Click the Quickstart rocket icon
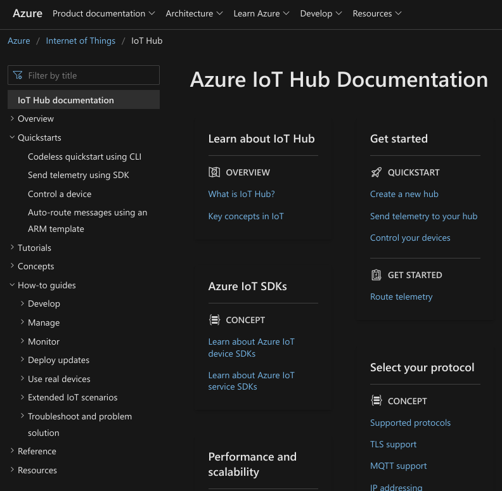The height and width of the screenshot is (491, 502). 376,172
